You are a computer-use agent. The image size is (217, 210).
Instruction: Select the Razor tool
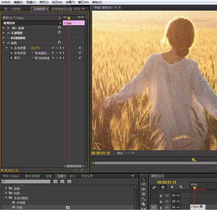click(143, 204)
